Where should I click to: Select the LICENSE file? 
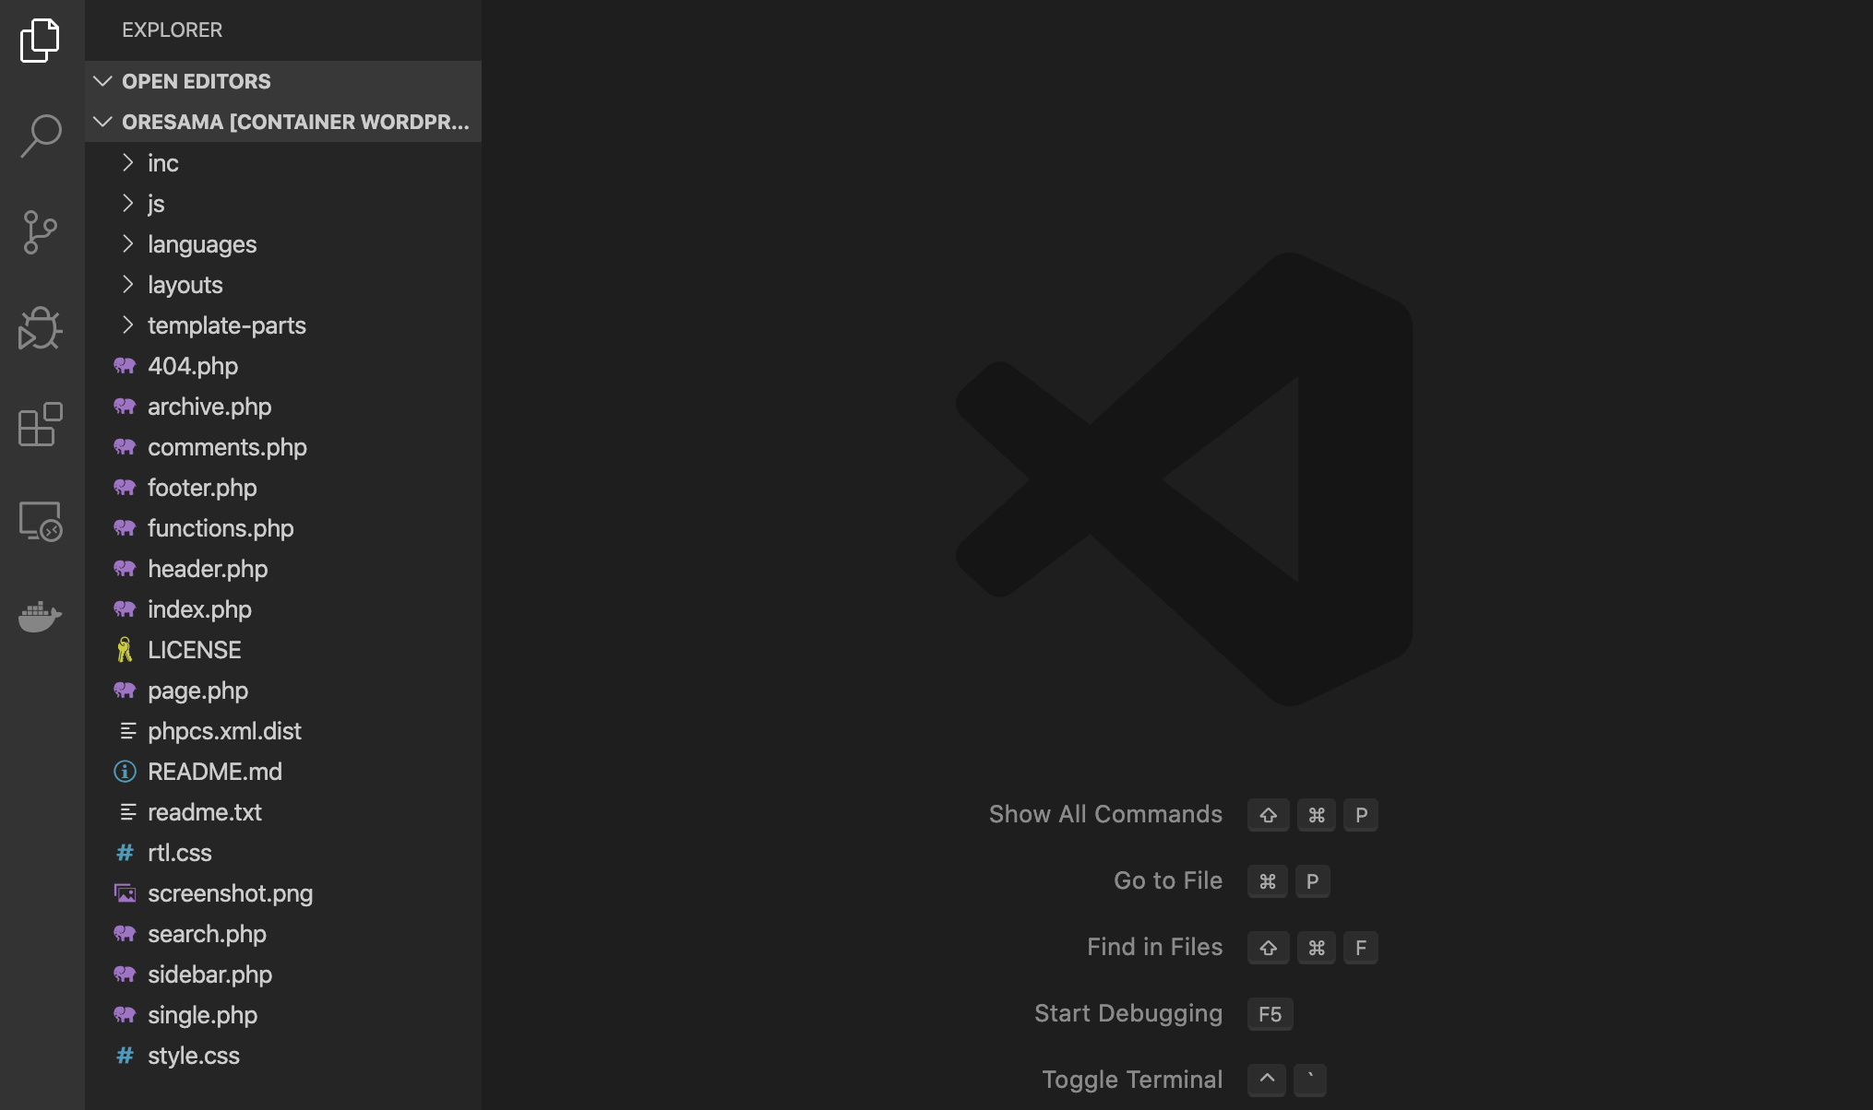194,650
